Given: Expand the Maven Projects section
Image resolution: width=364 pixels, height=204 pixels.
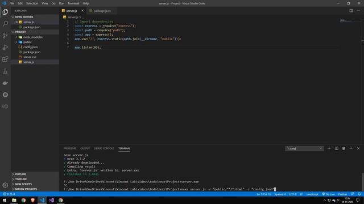Looking at the screenshot, I should tap(35, 189).
